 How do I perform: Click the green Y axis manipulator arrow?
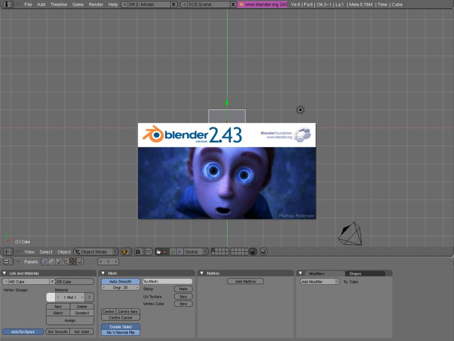227,102
